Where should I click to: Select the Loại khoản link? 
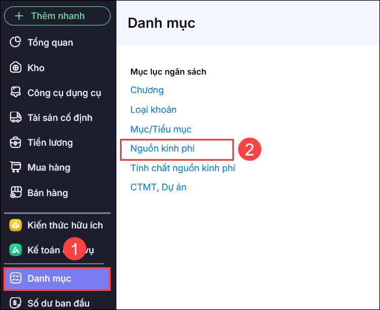tap(154, 110)
